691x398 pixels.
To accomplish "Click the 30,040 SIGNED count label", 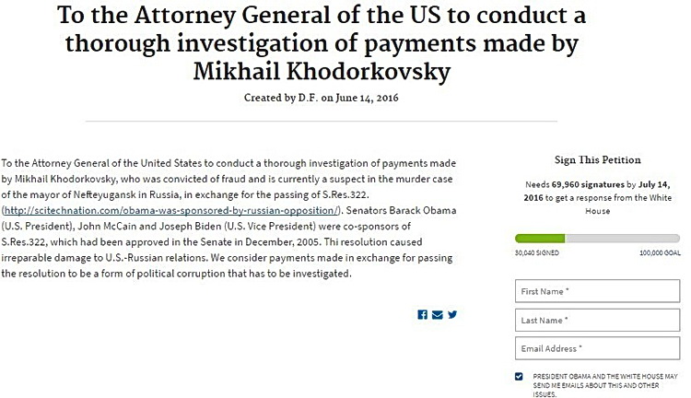I will [537, 253].
